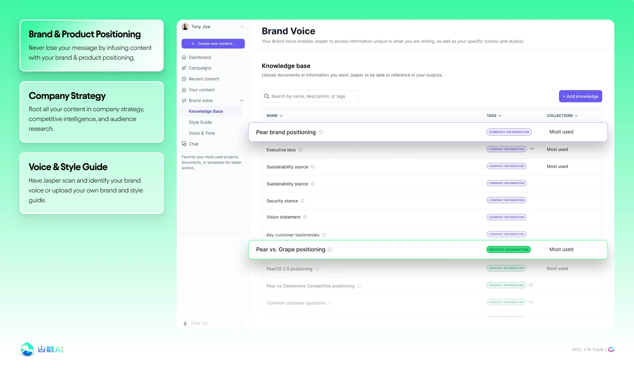Collapse the Brand voice section chevron
The height and width of the screenshot is (368, 634).
(242, 100)
